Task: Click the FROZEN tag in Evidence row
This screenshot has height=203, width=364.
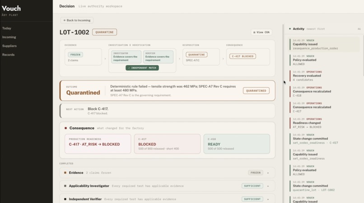Action: click(256, 173)
